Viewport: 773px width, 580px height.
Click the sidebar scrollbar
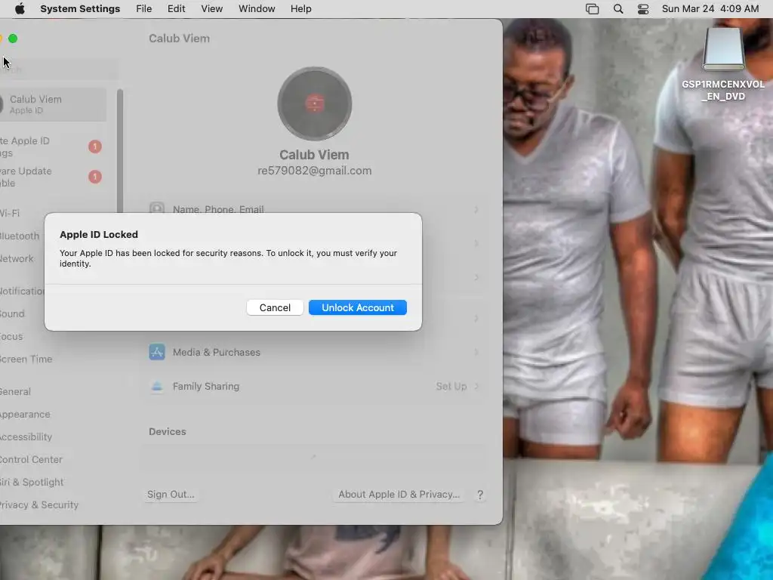click(x=120, y=153)
